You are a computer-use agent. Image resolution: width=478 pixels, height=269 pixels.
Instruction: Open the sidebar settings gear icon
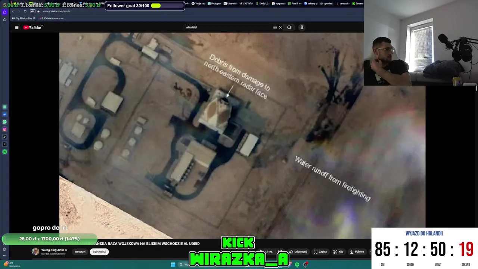[4, 249]
